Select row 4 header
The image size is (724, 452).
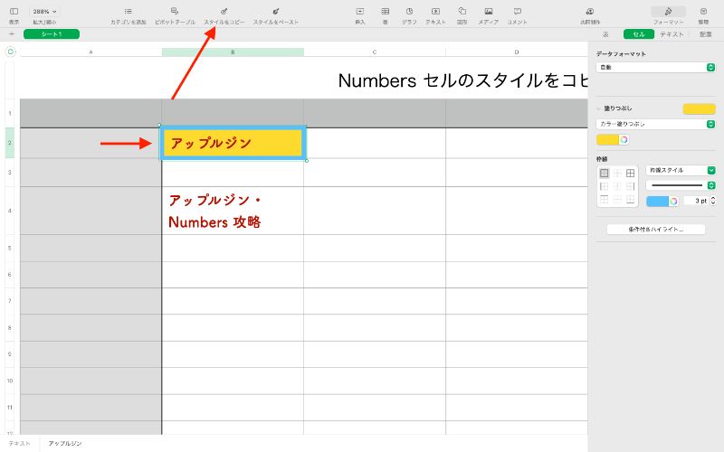[10, 211]
